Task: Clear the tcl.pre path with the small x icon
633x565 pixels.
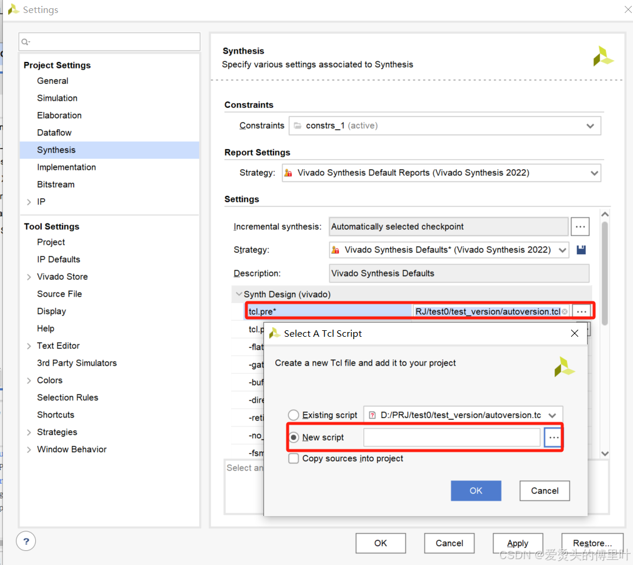Action: coord(565,311)
